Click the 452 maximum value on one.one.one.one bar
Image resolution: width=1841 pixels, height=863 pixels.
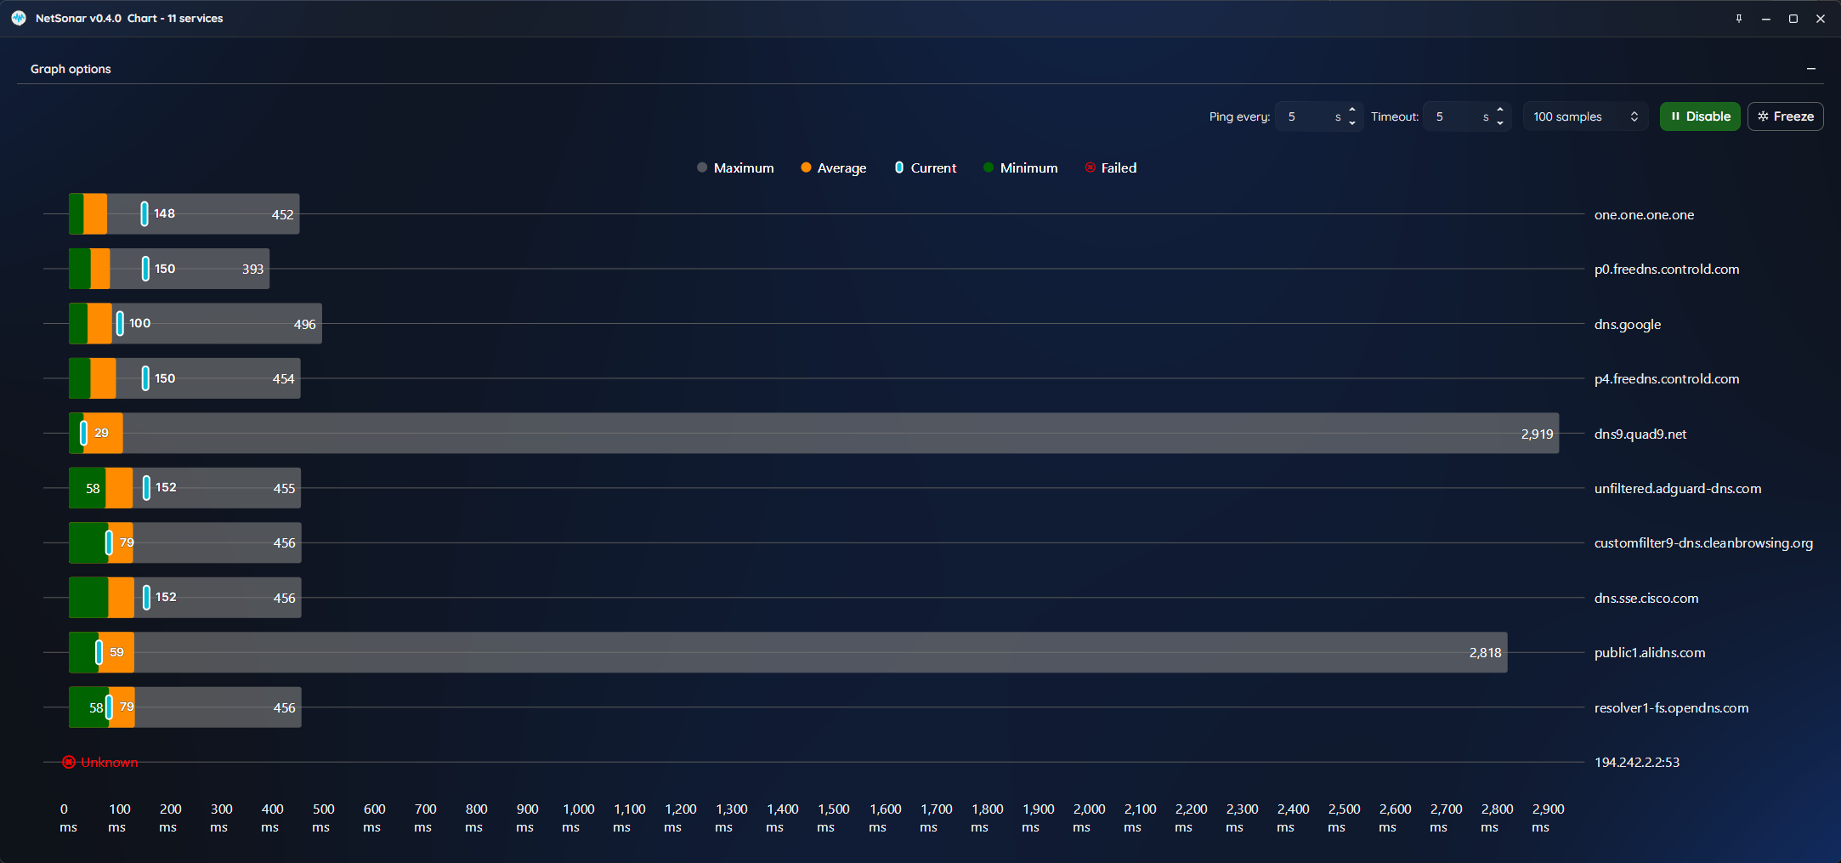tap(282, 214)
